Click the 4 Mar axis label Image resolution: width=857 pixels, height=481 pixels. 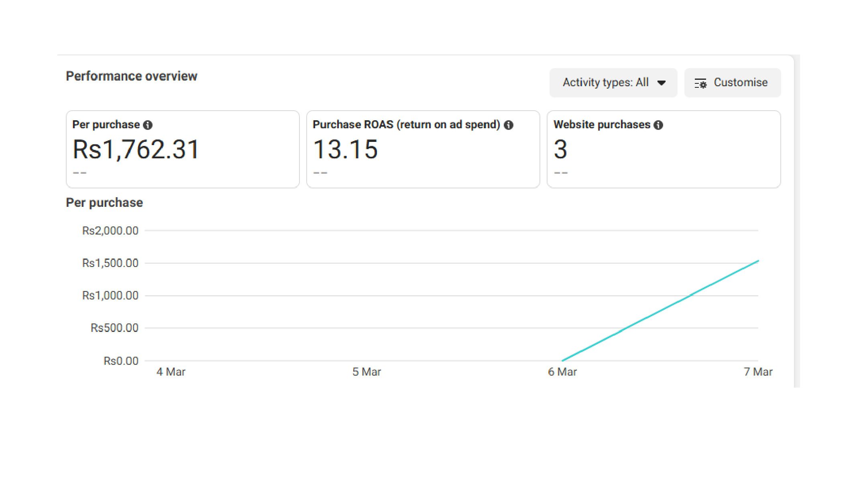[171, 372]
